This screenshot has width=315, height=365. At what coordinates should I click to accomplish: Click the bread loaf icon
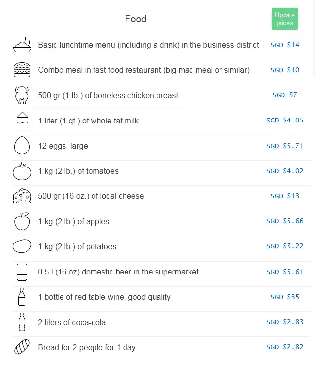point(22,347)
